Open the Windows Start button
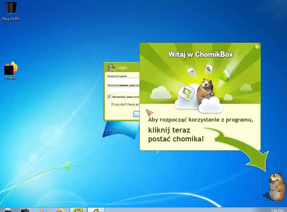 [x=7, y=210]
